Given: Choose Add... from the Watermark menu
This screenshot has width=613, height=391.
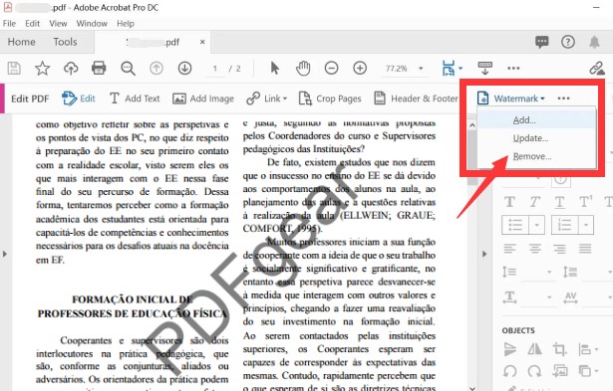Looking at the screenshot, I should coord(536,120).
